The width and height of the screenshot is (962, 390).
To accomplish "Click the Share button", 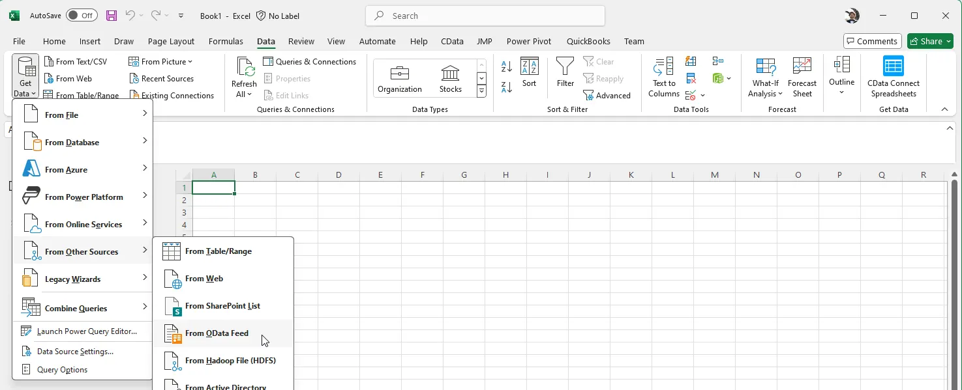I will [x=929, y=41].
